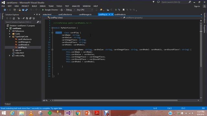Click the Home icon in Solution Explorer

coord(14,18)
